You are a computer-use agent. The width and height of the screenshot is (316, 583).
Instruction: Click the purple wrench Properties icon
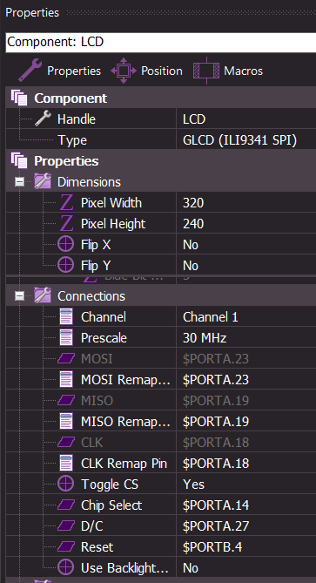coord(30,71)
